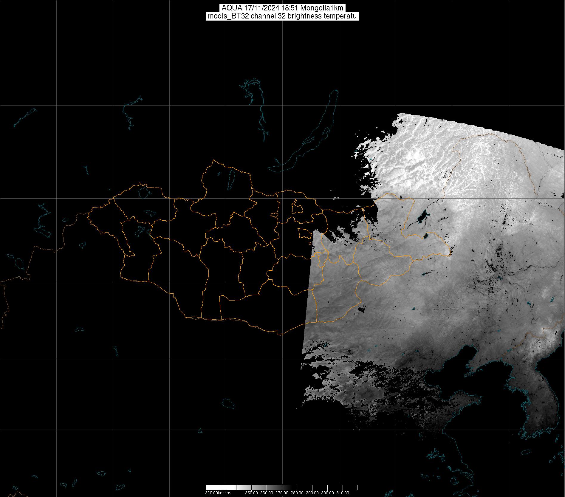Click the 290.00 scale label

click(x=312, y=493)
